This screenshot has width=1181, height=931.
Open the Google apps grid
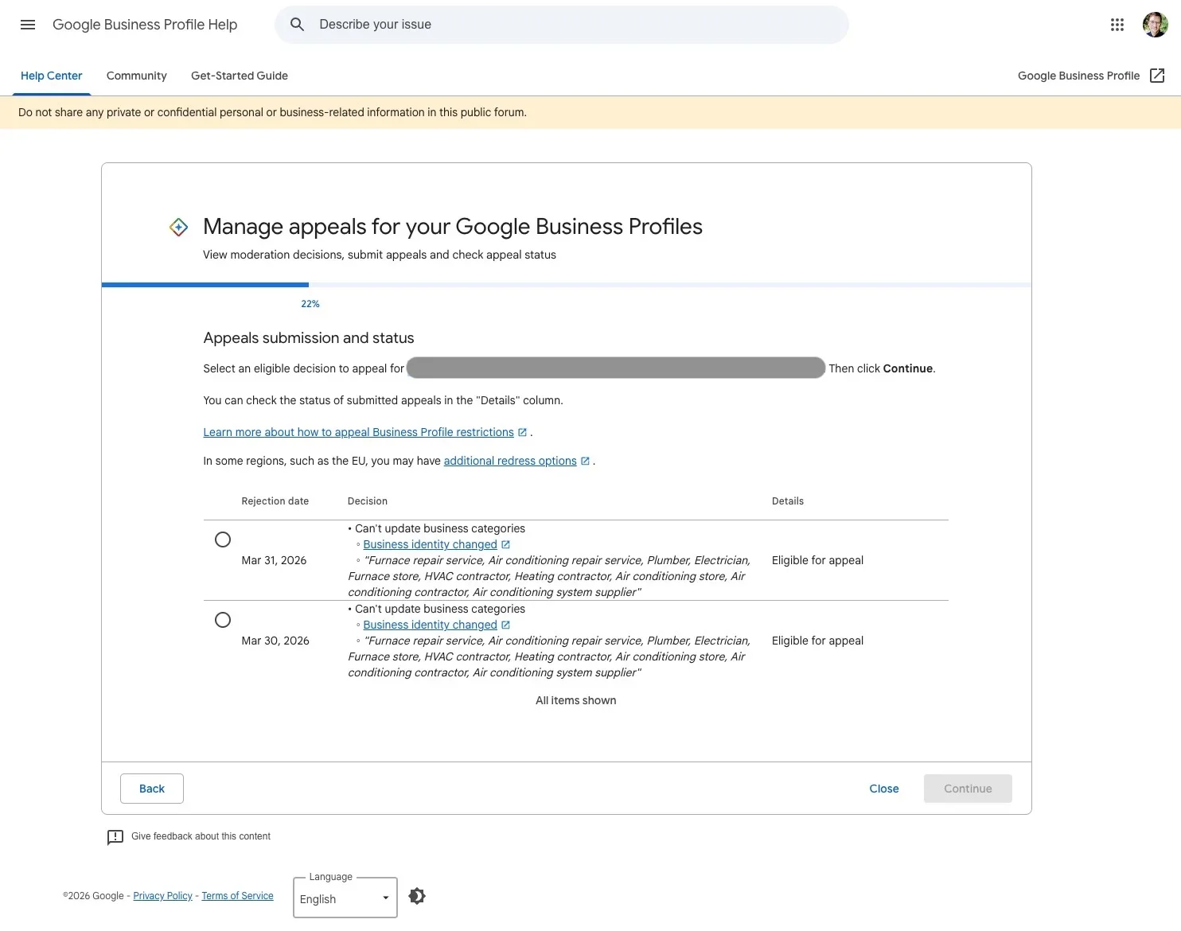pyautogui.click(x=1117, y=25)
